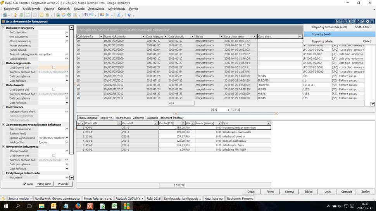Viewport: 376px width, 211px height.
Task: Select 'Importuj (xml)' menu entry
Action: coord(321,34)
